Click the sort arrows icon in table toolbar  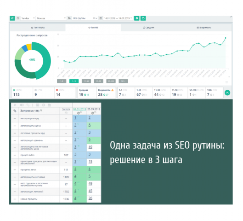click(15, 105)
